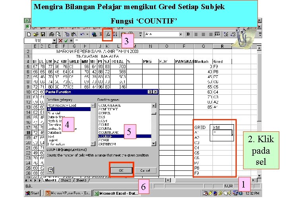Select CORREL in function name list
This screenshot has width=286, height=215.
point(125,113)
